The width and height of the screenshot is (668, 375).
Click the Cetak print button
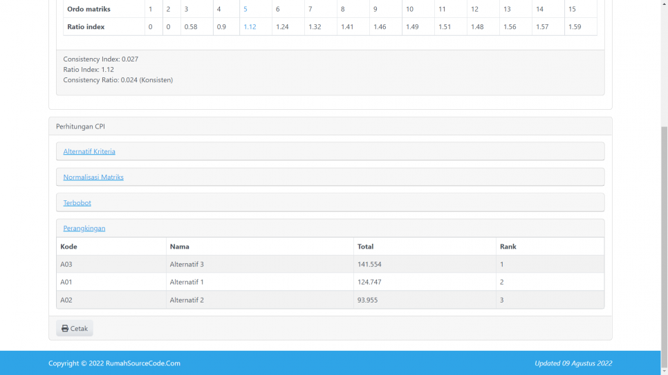(75, 329)
